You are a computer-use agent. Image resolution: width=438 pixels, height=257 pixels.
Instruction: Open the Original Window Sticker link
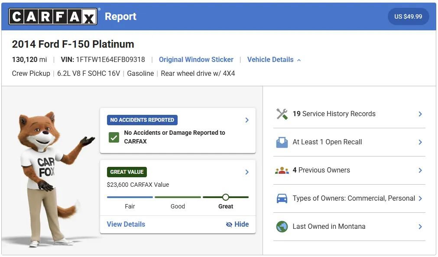coord(196,60)
